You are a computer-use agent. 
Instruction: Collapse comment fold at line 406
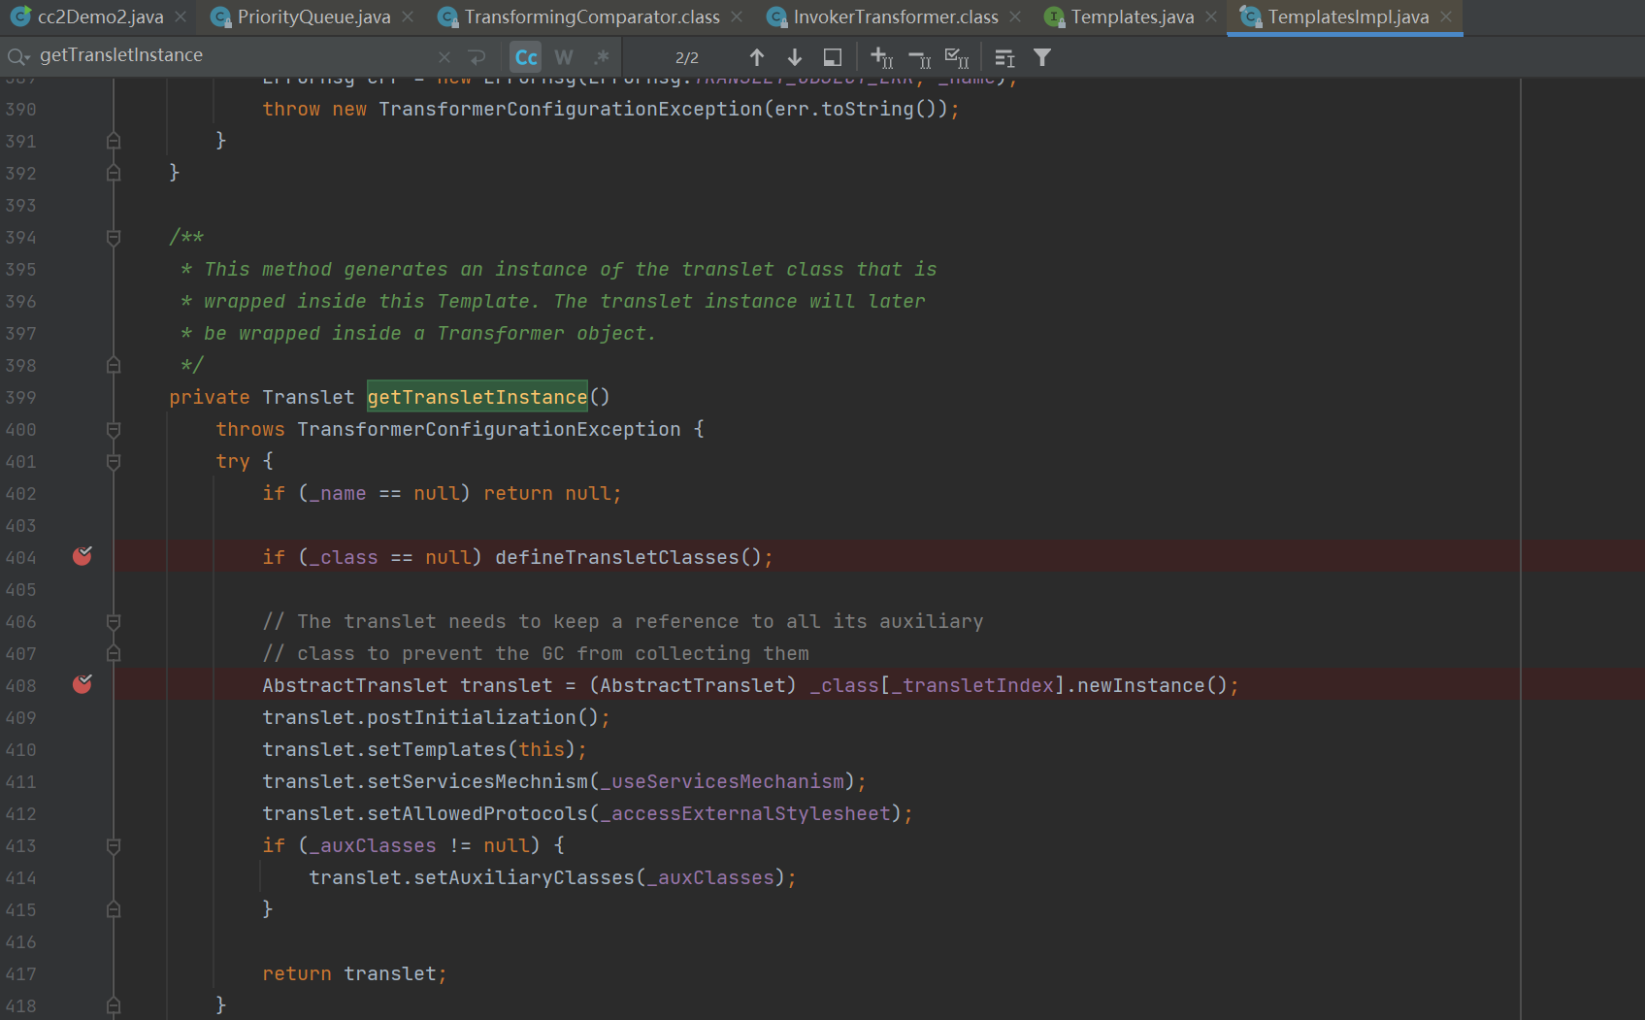pos(114,622)
